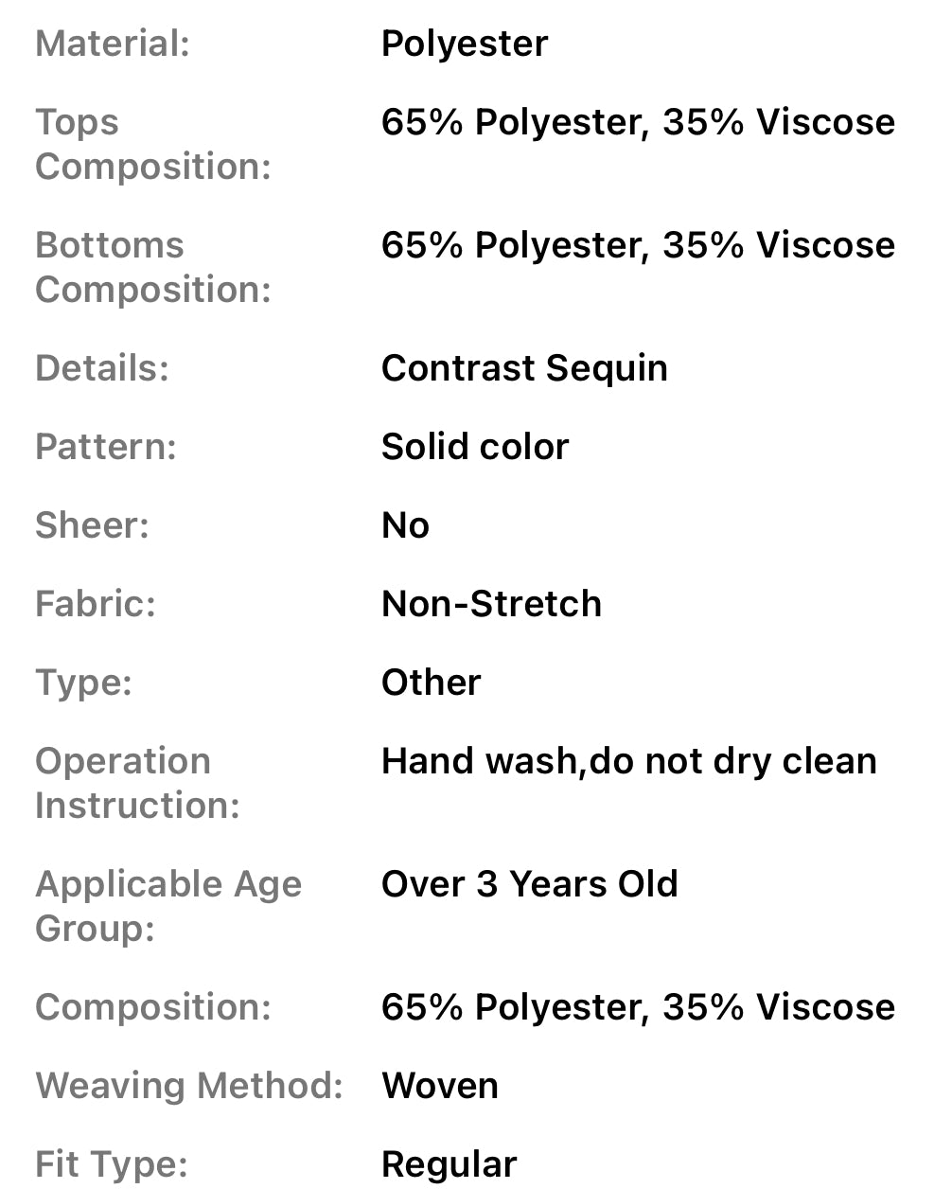
Task: Select the Type value Other
Action: click(x=431, y=683)
